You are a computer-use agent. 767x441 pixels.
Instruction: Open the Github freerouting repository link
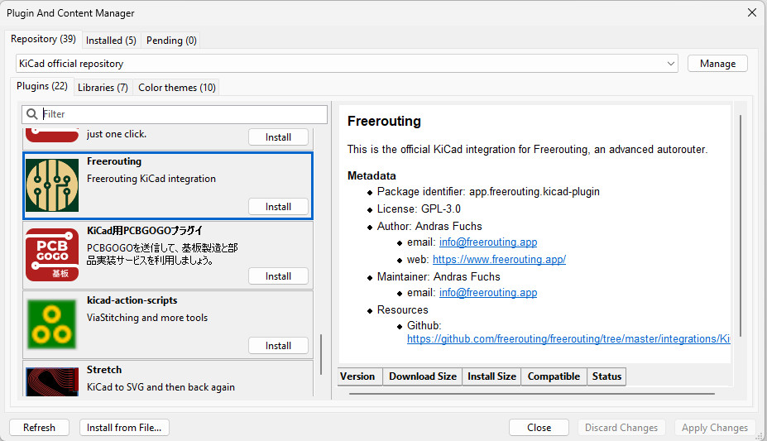[x=568, y=339]
